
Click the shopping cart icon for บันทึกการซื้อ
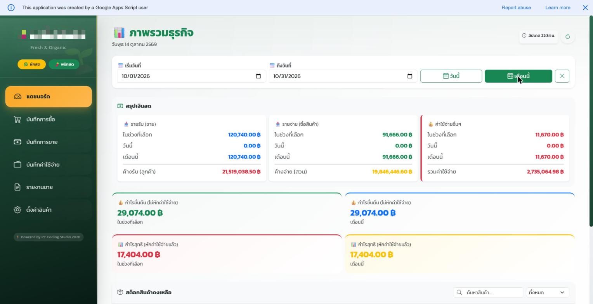pyautogui.click(x=17, y=119)
